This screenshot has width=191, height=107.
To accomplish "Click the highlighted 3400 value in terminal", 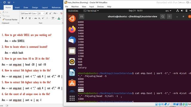I will click(x=81, y=90).
